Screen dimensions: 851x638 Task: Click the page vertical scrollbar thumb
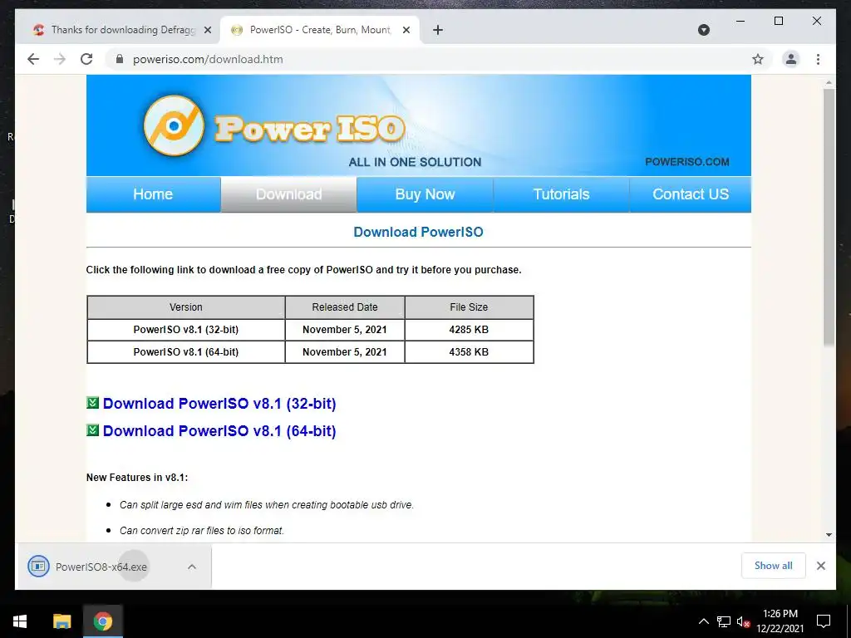click(x=829, y=217)
